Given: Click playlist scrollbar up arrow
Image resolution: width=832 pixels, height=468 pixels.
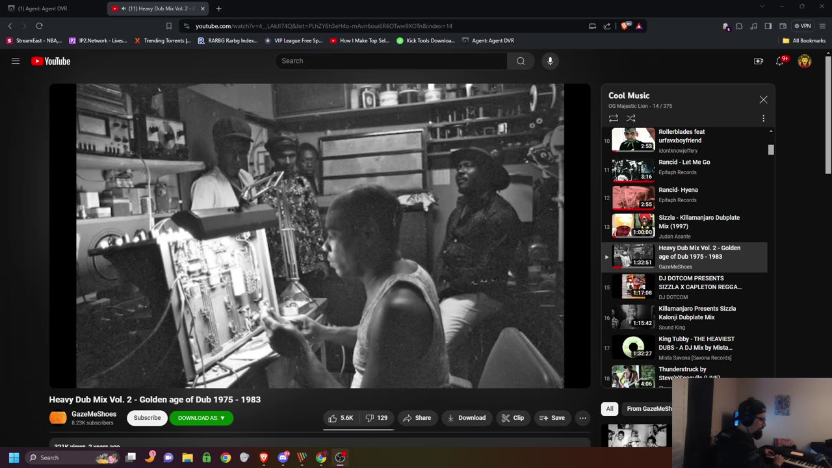Looking at the screenshot, I should click(x=771, y=131).
